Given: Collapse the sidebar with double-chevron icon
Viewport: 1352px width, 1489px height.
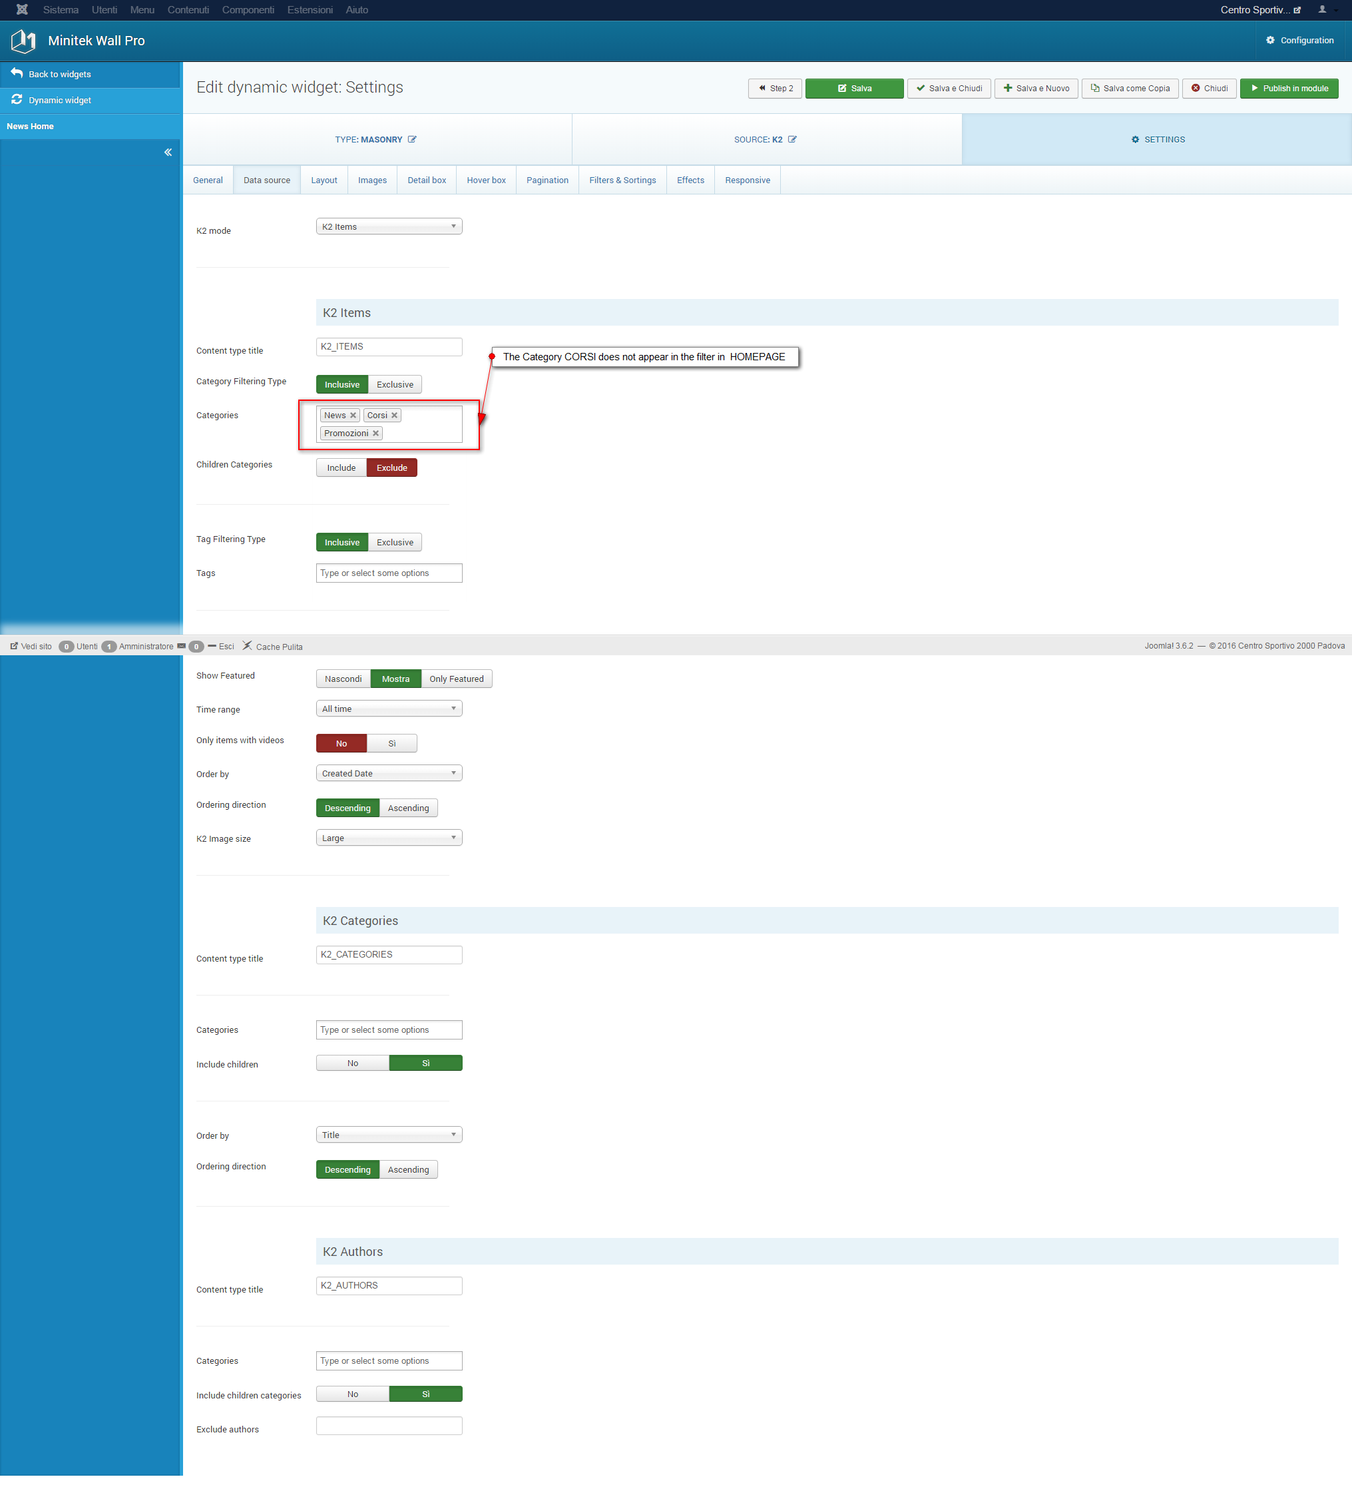Looking at the screenshot, I should tap(168, 153).
